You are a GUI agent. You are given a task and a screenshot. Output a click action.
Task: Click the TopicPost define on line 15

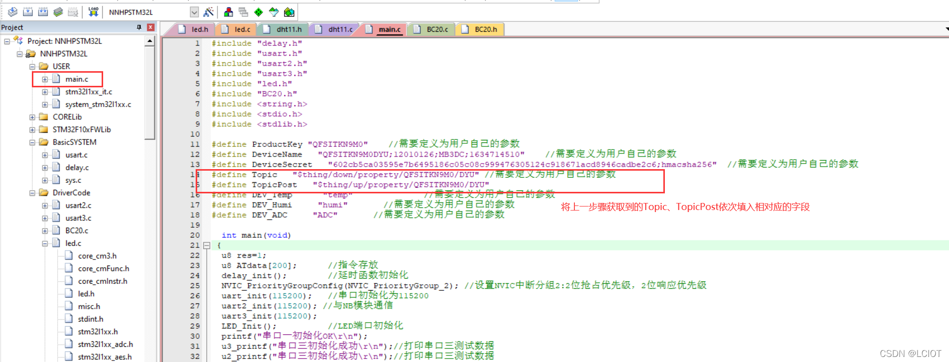pos(350,185)
